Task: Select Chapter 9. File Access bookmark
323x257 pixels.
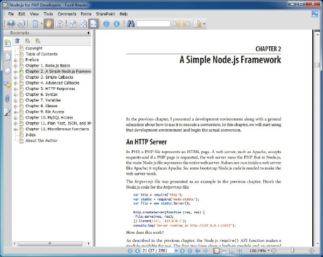Action: (x=45, y=112)
